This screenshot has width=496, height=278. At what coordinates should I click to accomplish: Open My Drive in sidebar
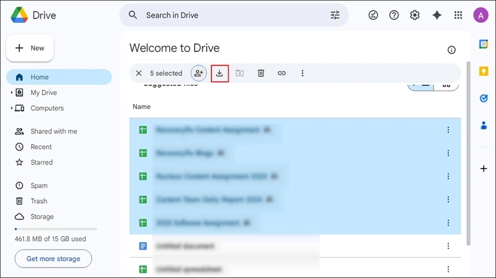pos(43,92)
